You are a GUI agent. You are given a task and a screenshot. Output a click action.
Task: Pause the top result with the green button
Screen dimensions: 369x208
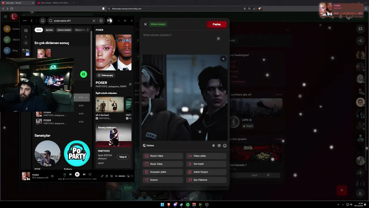pos(84,74)
